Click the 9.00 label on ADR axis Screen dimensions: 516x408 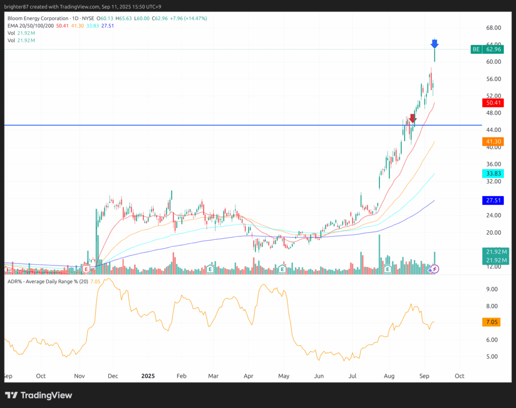point(492,289)
